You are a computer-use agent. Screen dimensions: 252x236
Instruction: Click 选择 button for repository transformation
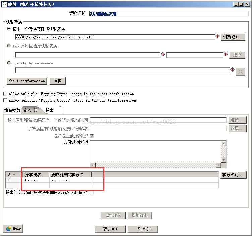(237, 55)
